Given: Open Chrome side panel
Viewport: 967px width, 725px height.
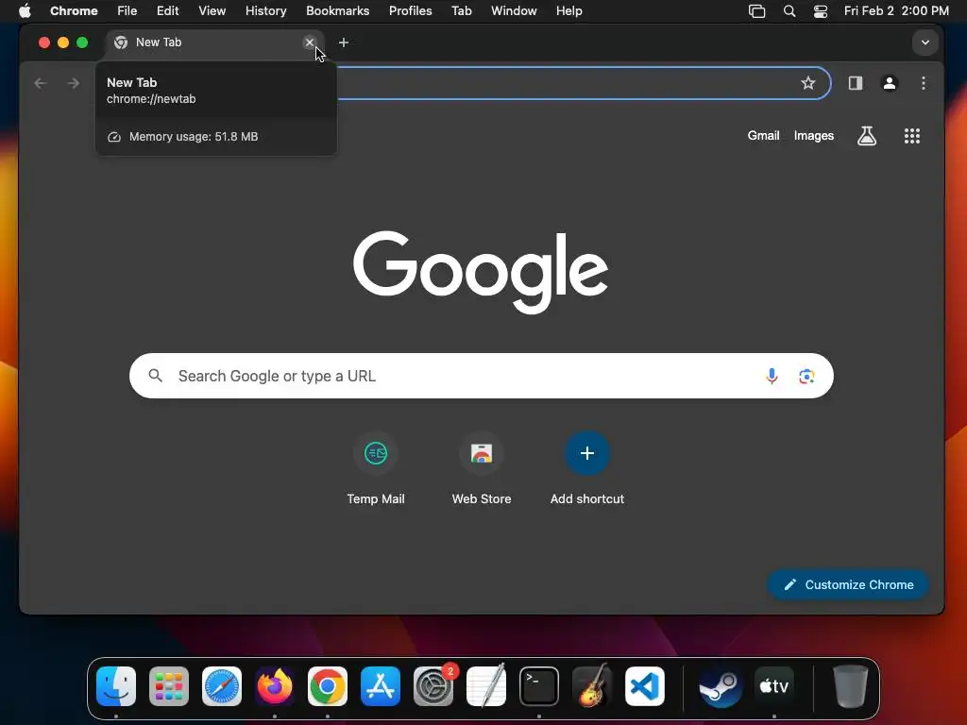Looking at the screenshot, I should [x=855, y=83].
